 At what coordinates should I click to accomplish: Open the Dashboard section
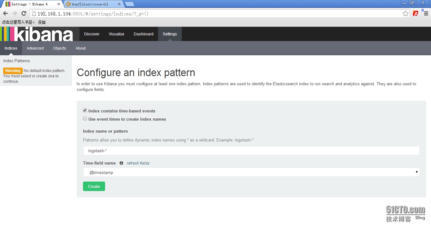[144, 34]
